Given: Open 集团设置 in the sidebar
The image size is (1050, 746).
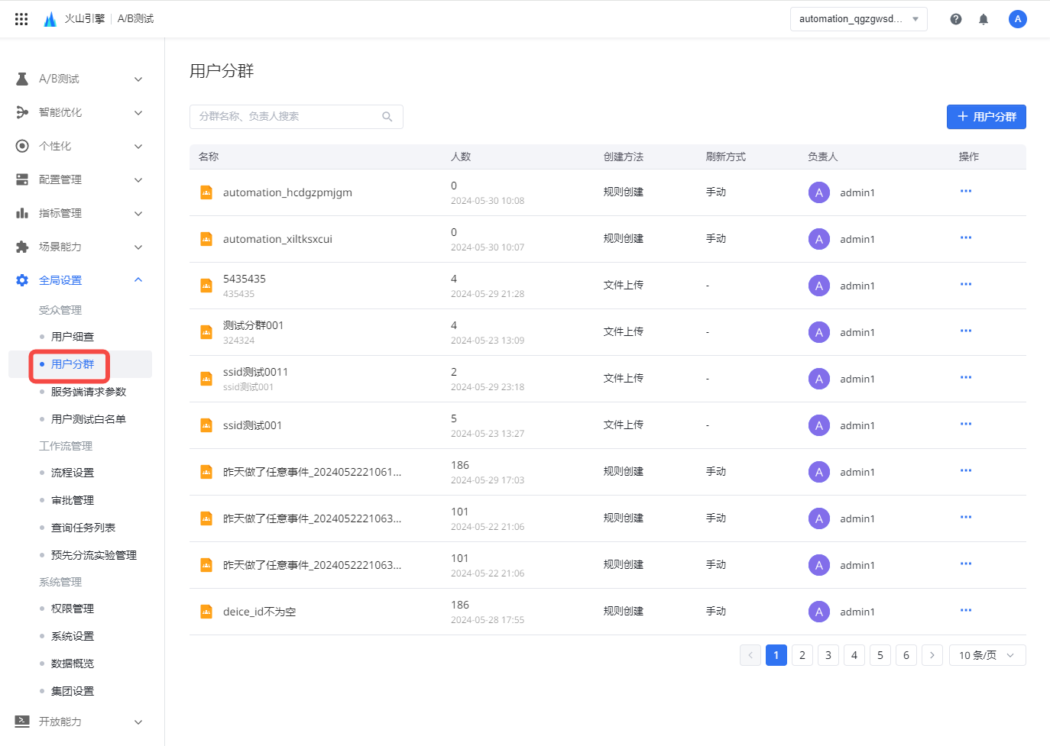Looking at the screenshot, I should pyautogui.click(x=73, y=691).
